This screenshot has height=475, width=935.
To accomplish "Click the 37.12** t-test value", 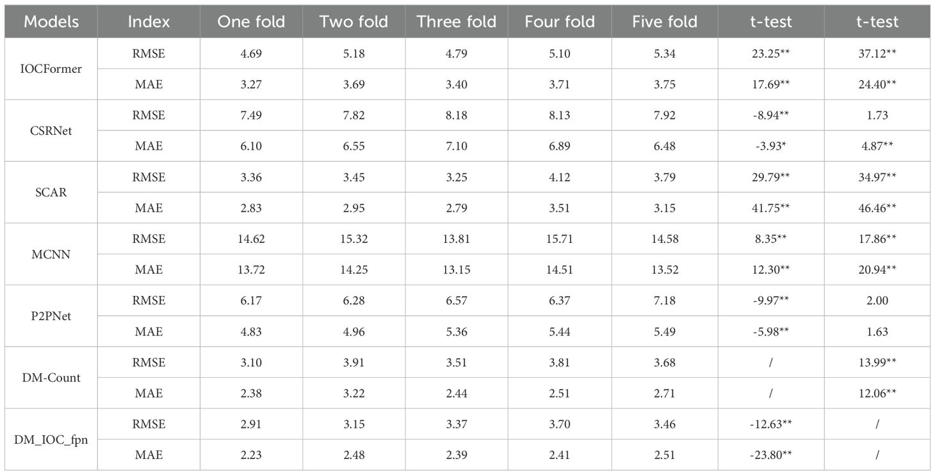I will coord(877,54).
